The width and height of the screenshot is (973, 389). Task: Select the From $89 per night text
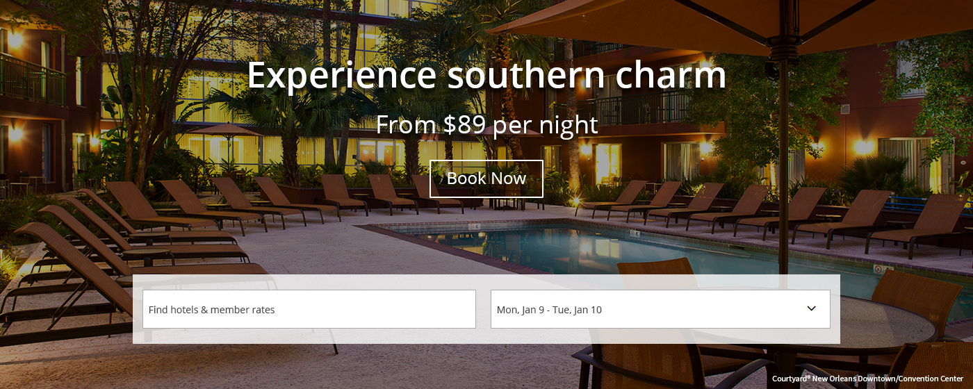(x=486, y=125)
